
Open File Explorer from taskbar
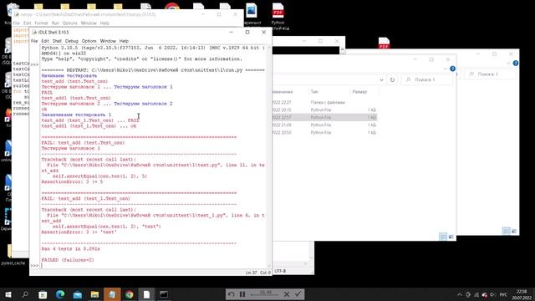point(94,294)
